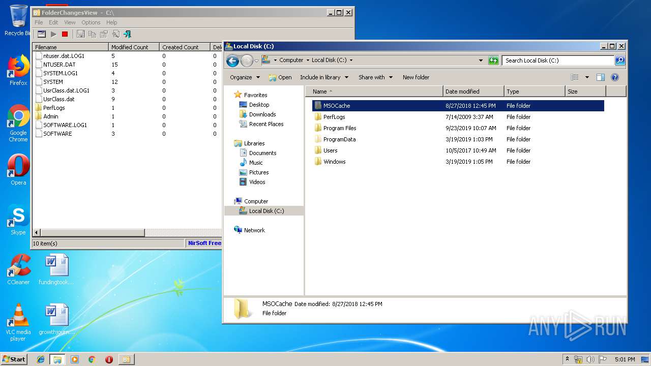The image size is (651, 366).
Task: Expand the view options dropdown arrow
Action: (587, 77)
